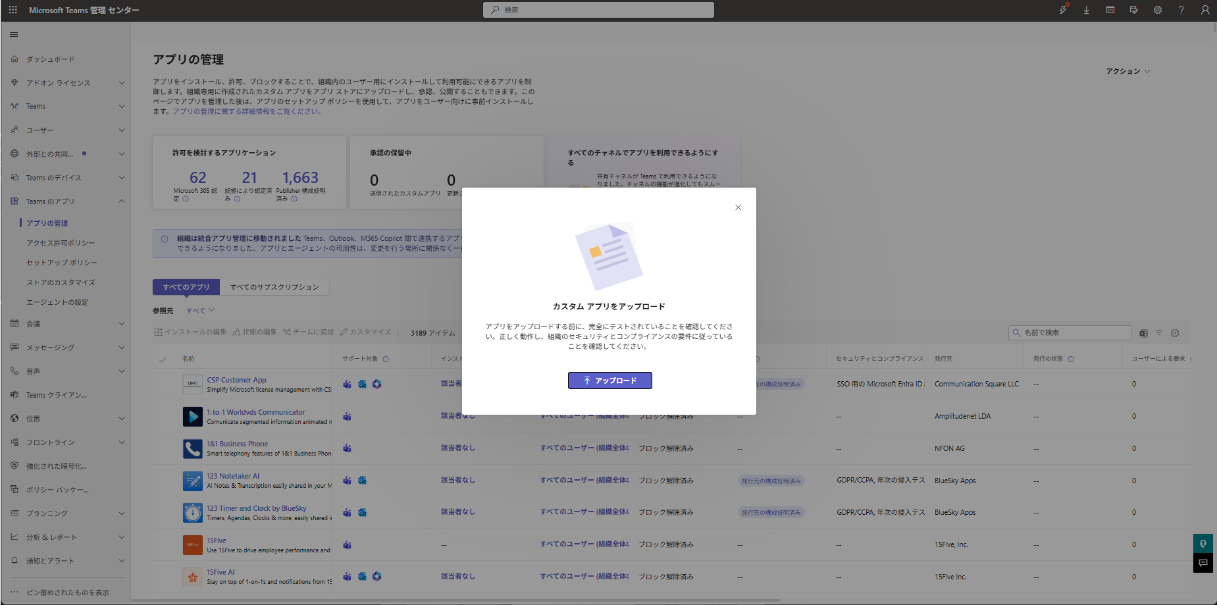Click the download arrow icon in header
Viewport: 1217px width, 605px height.
click(1087, 10)
